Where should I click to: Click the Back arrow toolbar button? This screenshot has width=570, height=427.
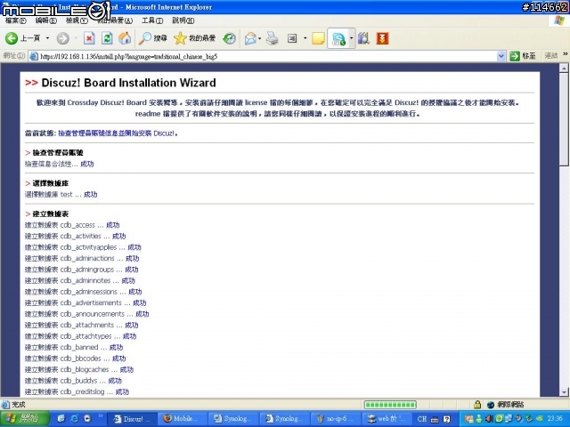tap(12, 38)
